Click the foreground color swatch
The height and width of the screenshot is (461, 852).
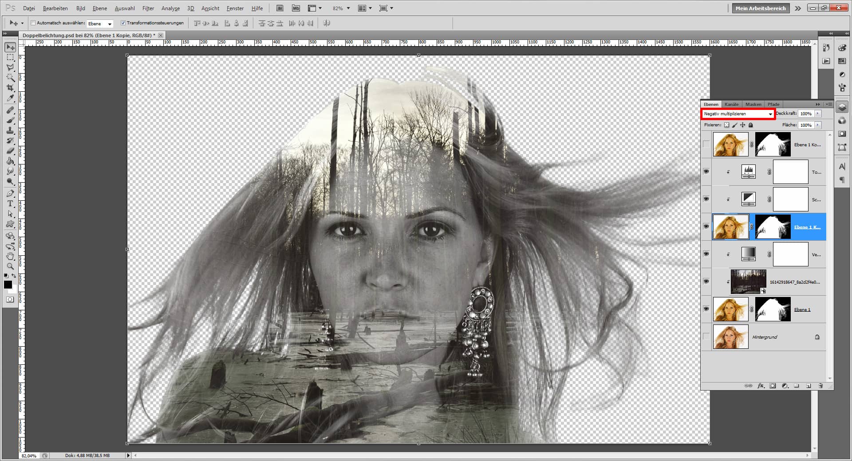(8, 285)
